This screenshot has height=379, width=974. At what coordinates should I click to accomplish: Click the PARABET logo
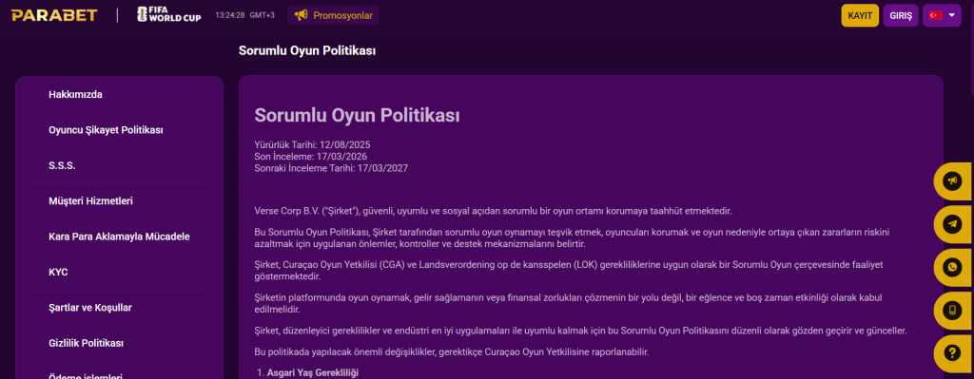[x=54, y=15]
